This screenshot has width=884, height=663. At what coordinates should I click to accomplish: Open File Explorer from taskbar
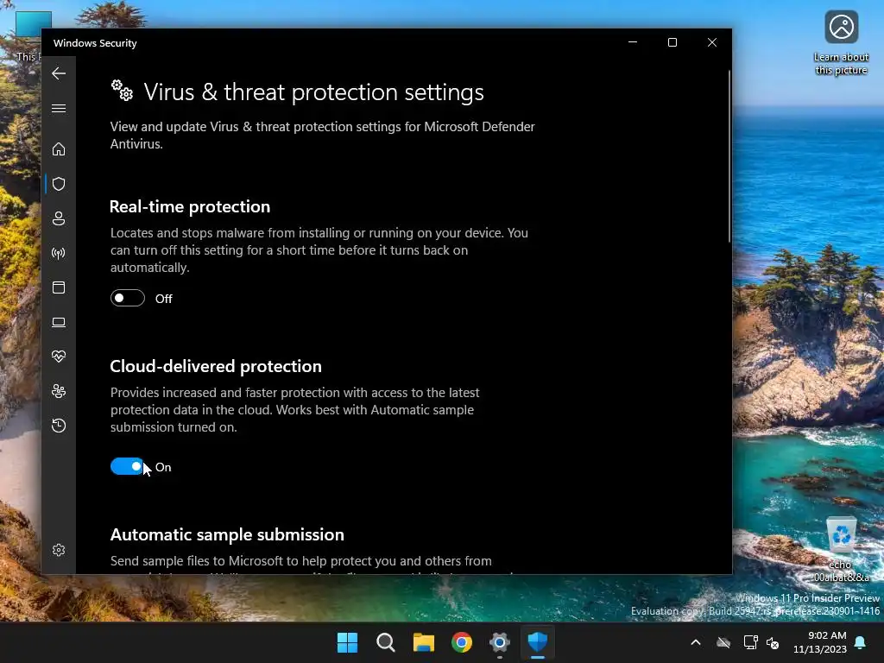pos(423,642)
